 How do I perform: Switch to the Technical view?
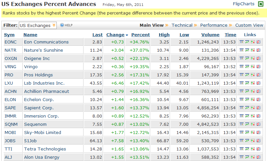coord(182,25)
